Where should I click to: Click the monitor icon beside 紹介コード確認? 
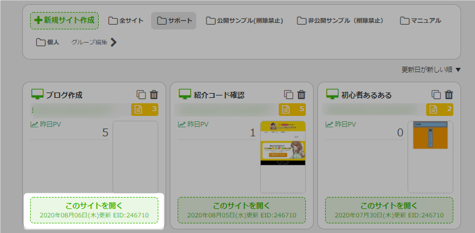[x=185, y=95]
